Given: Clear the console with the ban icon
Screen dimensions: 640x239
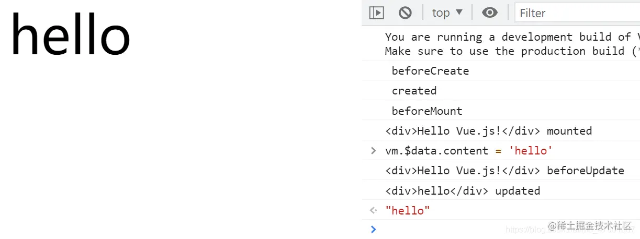Looking at the screenshot, I should (x=405, y=13).
